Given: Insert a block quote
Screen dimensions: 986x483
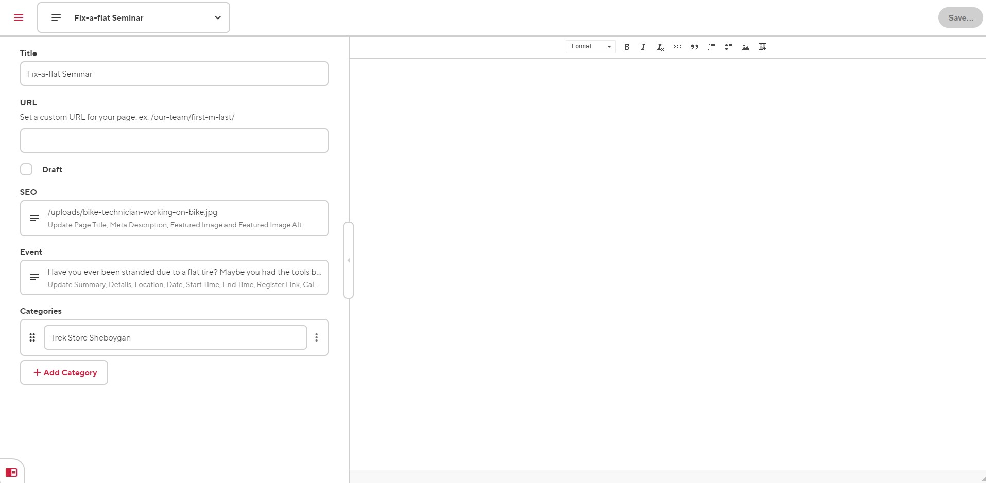Looking at the screenshot, I should pos(695,47).
